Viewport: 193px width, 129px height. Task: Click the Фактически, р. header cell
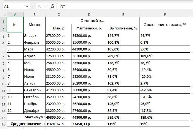coord(89,28)
